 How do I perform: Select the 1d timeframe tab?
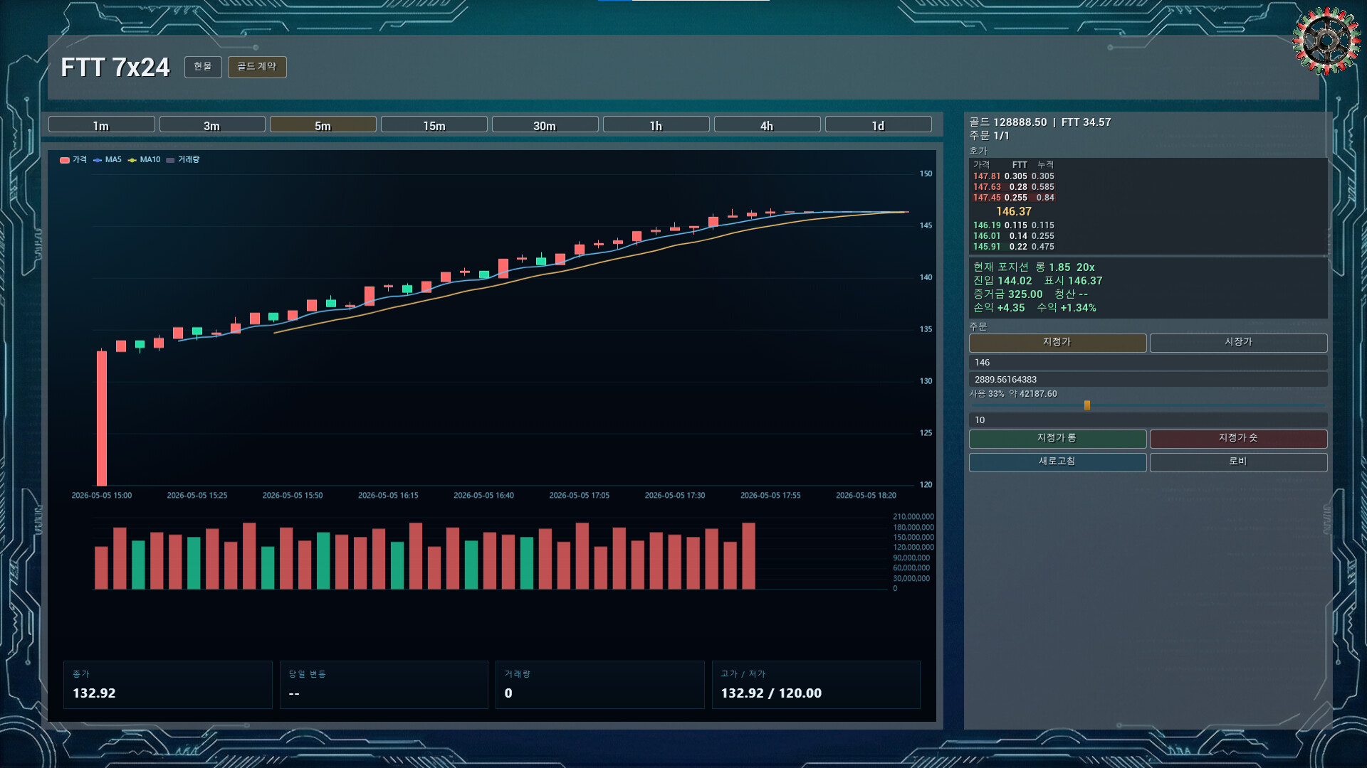pos(879,124)
